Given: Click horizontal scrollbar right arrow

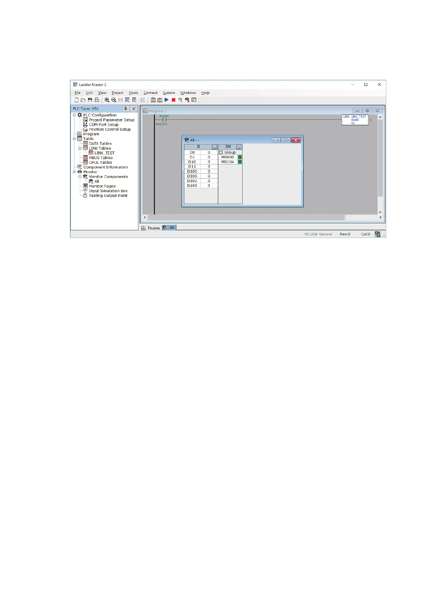Looking at the screenshot, I should point(380,217).
